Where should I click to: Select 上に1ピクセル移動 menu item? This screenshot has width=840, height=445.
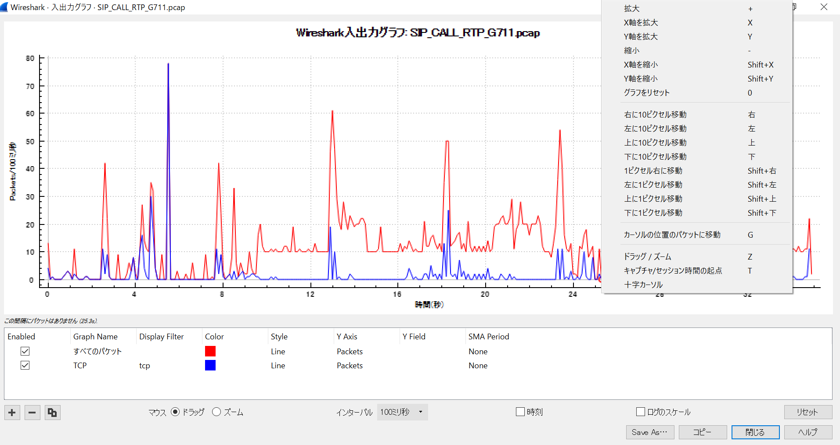[697, 199]
